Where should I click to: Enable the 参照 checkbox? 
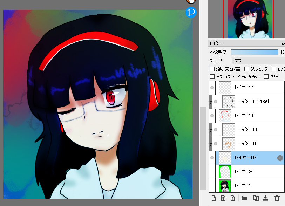[266, 76]
